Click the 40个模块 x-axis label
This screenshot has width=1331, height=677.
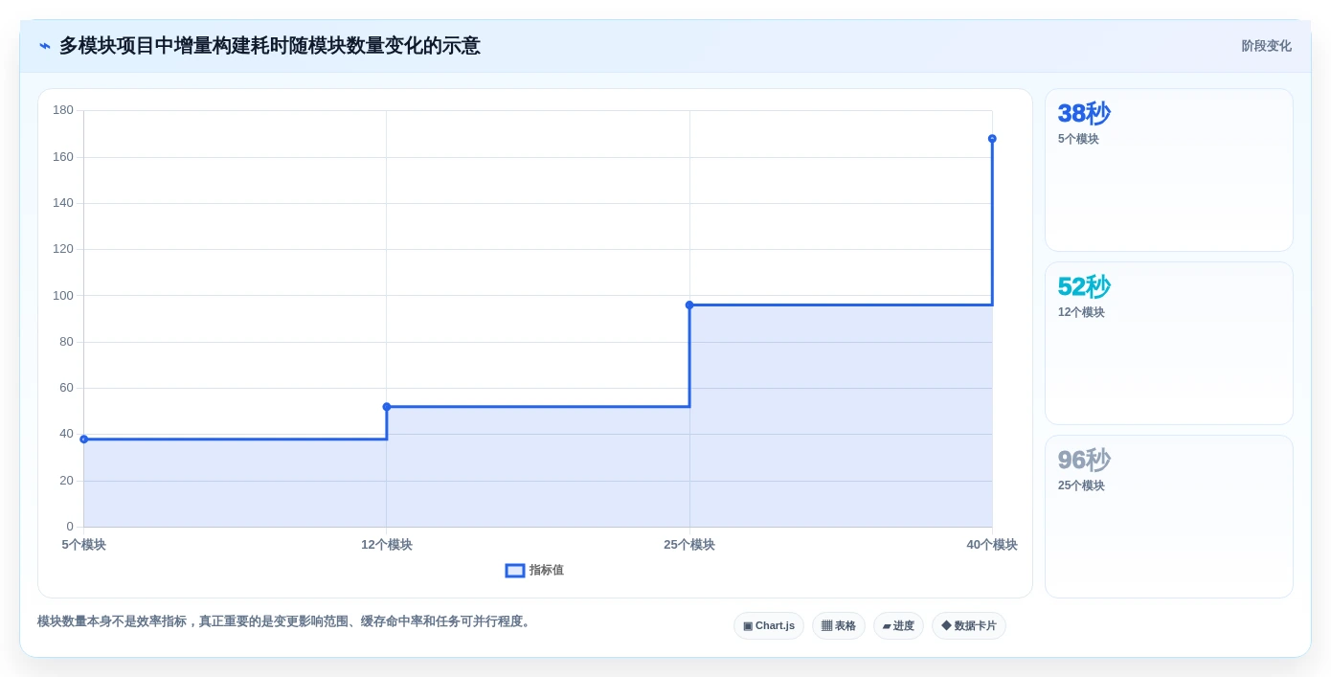992,545
